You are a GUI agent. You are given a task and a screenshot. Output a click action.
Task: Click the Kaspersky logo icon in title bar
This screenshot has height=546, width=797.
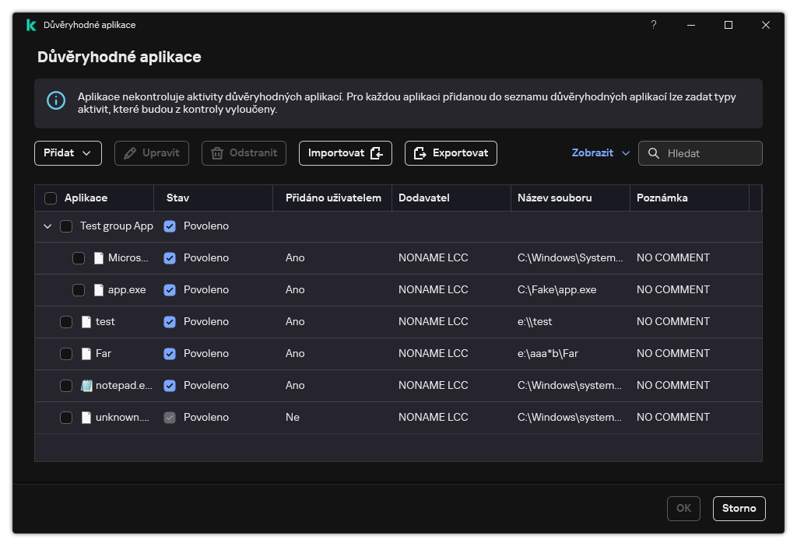tap(31, 25)
